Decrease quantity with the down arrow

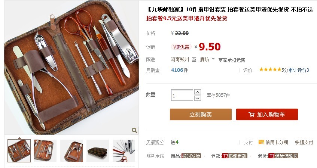[x=198, y=98]
